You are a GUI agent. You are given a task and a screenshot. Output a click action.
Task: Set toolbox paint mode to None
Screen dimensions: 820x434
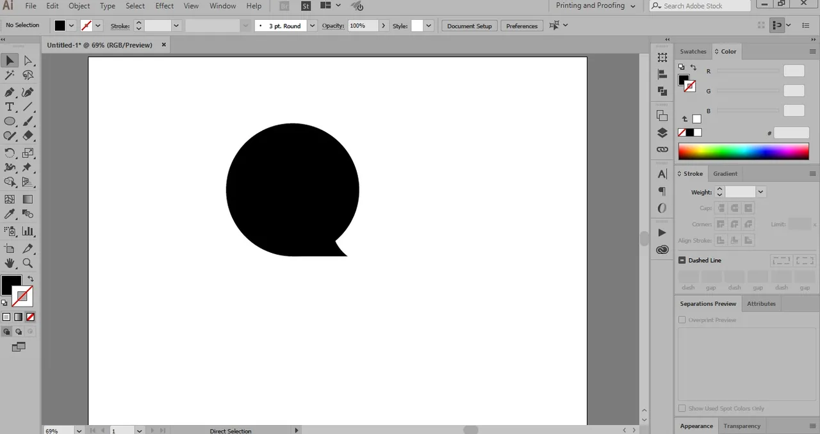click(x=30, y=317)
